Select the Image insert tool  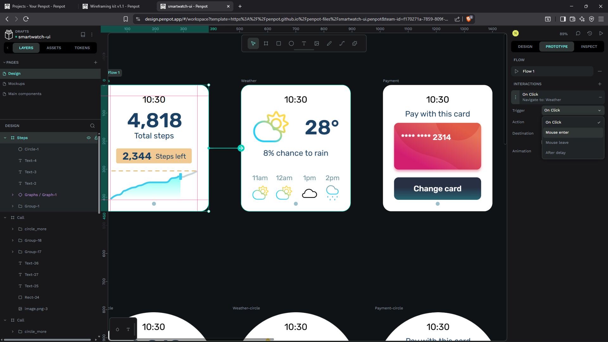(x=317, y=43)
